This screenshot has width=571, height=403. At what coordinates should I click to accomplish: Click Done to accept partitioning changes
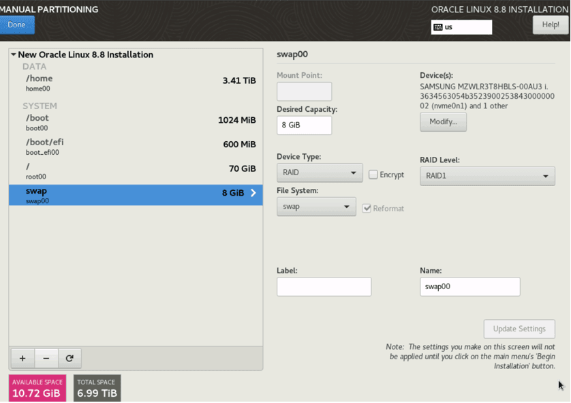coord(17,24)
